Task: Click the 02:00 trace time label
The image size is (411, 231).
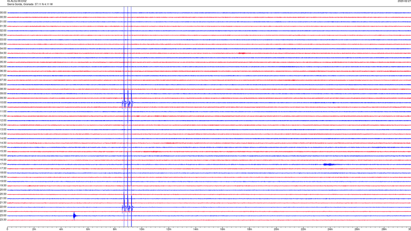Action: coord(3,31)
